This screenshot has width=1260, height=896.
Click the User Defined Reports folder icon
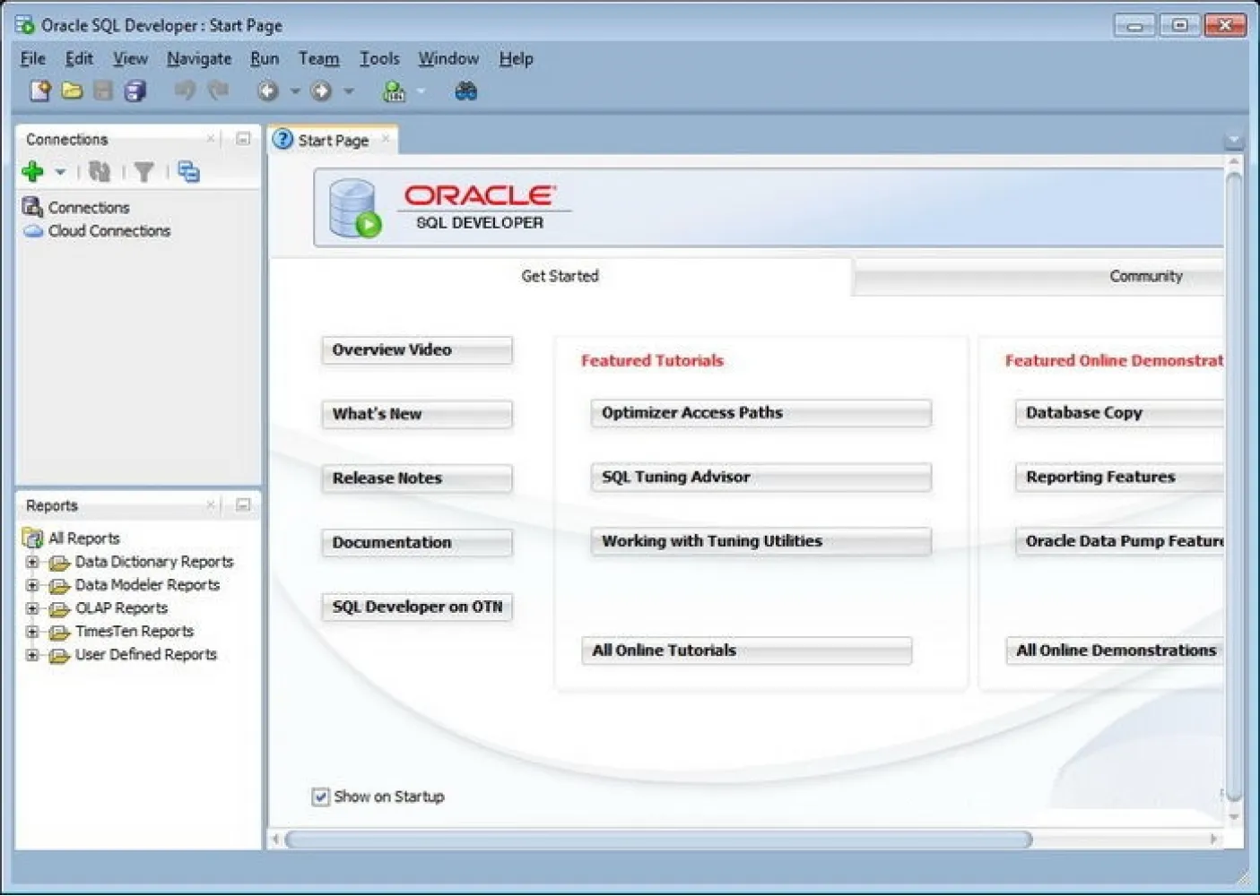59,655
